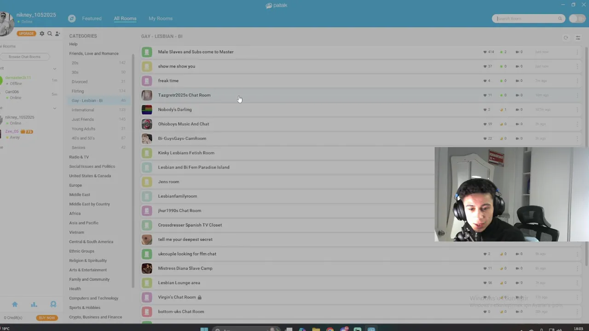
Task: Open options menu for show me show you
Action: (577, 66)
